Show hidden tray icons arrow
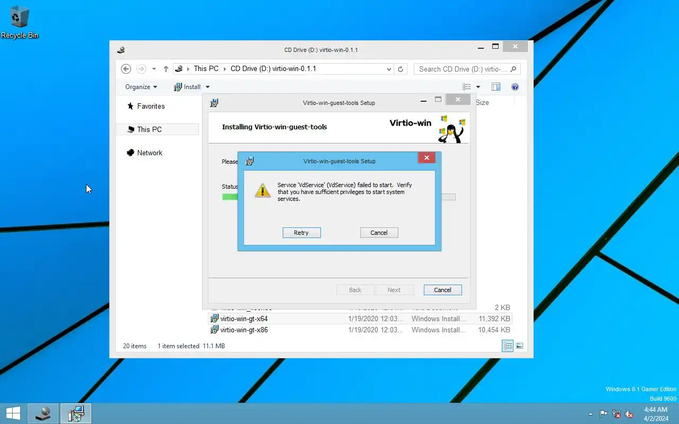Screen dimensions: 679x424 coord(590,414)
